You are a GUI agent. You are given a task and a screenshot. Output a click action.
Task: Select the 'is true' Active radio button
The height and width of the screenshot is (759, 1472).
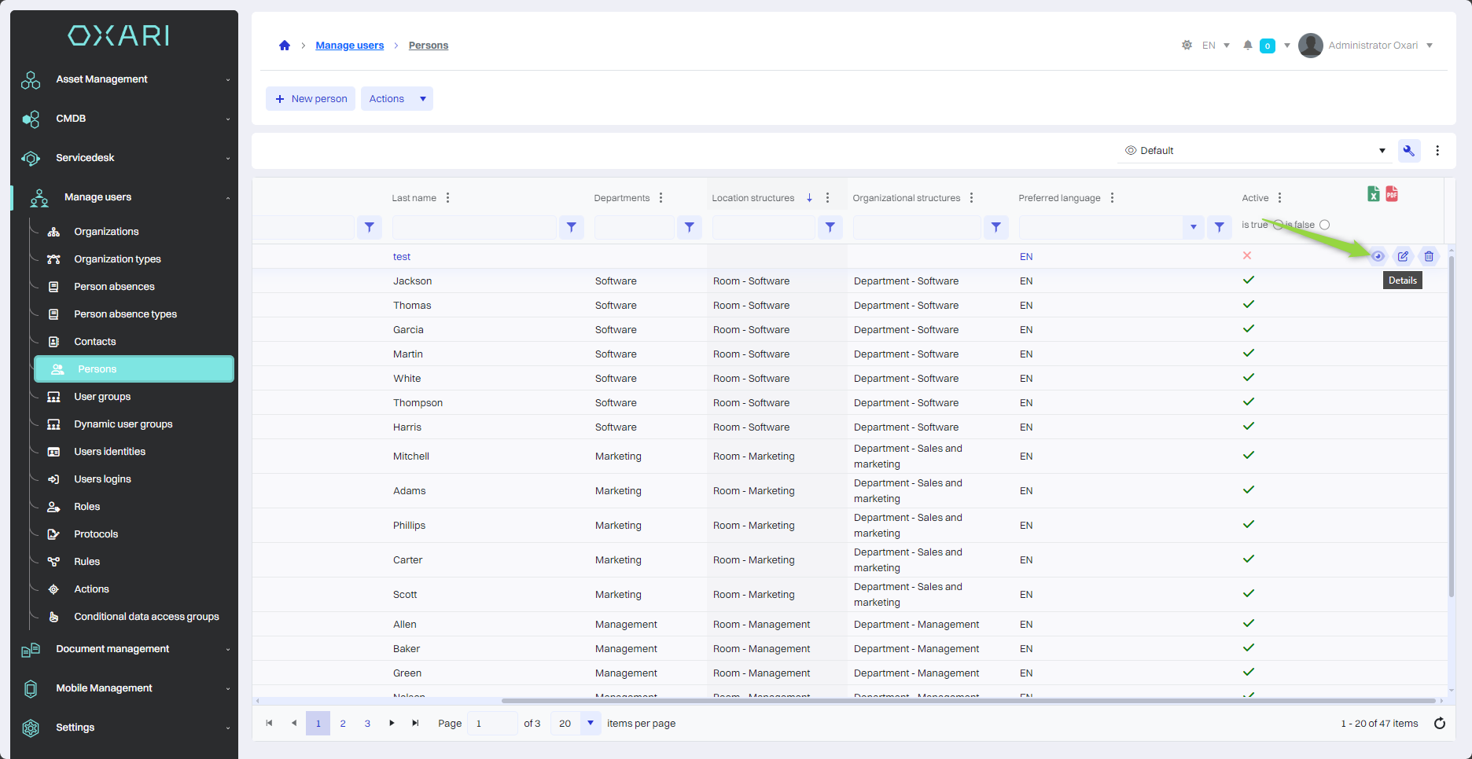(x=1278, y=225)
